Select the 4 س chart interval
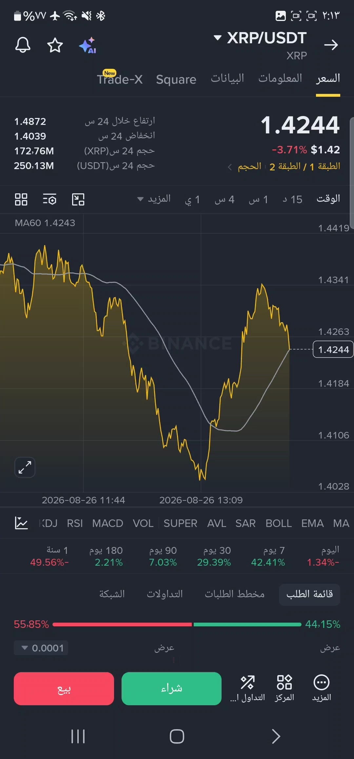The width and height of the screenshot is (354, 759). (x=225, y=199)
